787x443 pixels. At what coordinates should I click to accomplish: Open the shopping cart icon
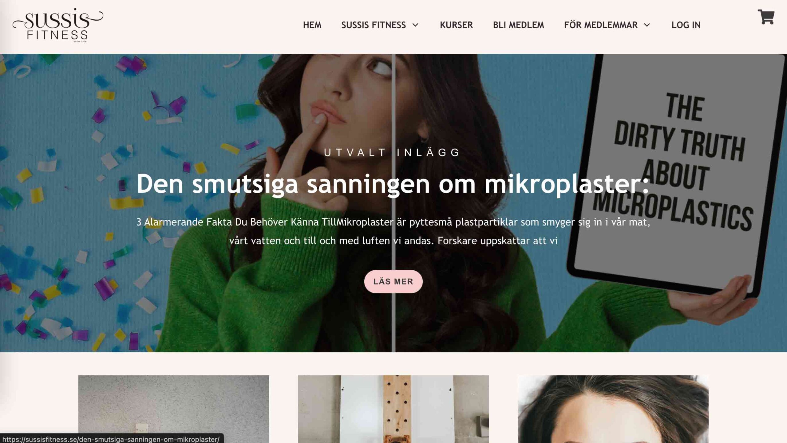(765, 17)
